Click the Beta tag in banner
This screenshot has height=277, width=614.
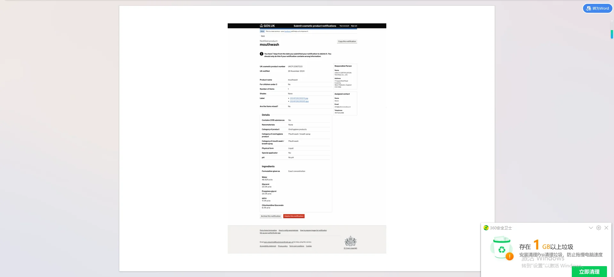[x=262, y=31]
